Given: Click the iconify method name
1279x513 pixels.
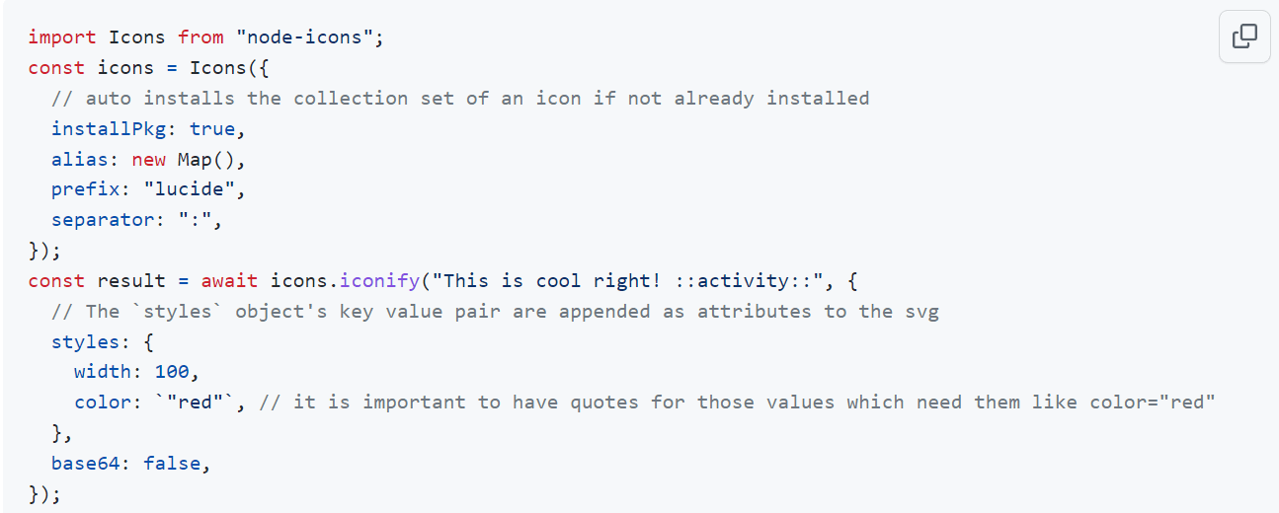Looking at the screenshot, I should point(379,281).
